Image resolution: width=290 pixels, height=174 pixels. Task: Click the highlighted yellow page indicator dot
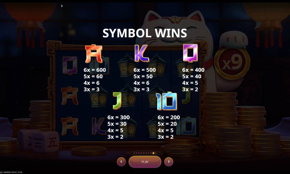point(153,153)
